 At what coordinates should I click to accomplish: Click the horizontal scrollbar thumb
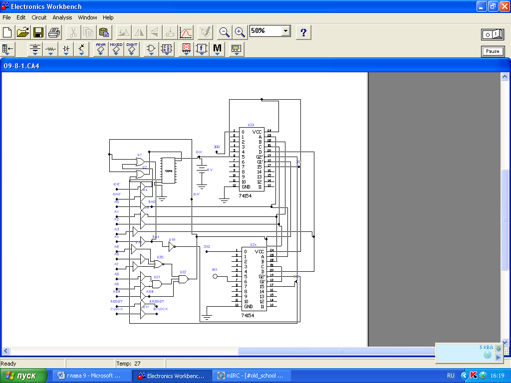pos(341,351)
